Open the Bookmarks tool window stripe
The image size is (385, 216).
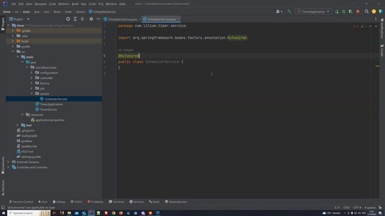[x=3, y=166]
